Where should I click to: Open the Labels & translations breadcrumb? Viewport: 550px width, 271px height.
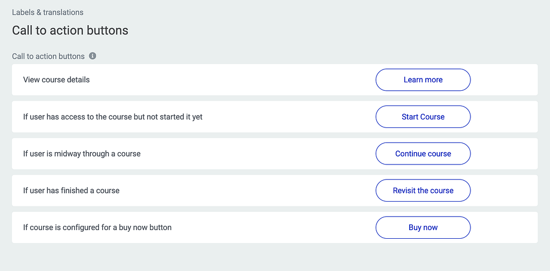[48, 12]
